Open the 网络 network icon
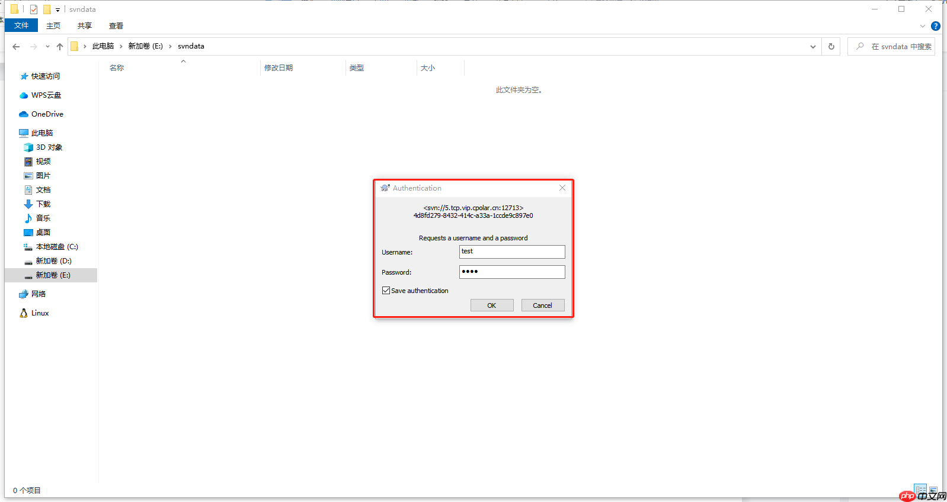The height and width of the screenshot is (502, 947). click(x=24, y=294)
